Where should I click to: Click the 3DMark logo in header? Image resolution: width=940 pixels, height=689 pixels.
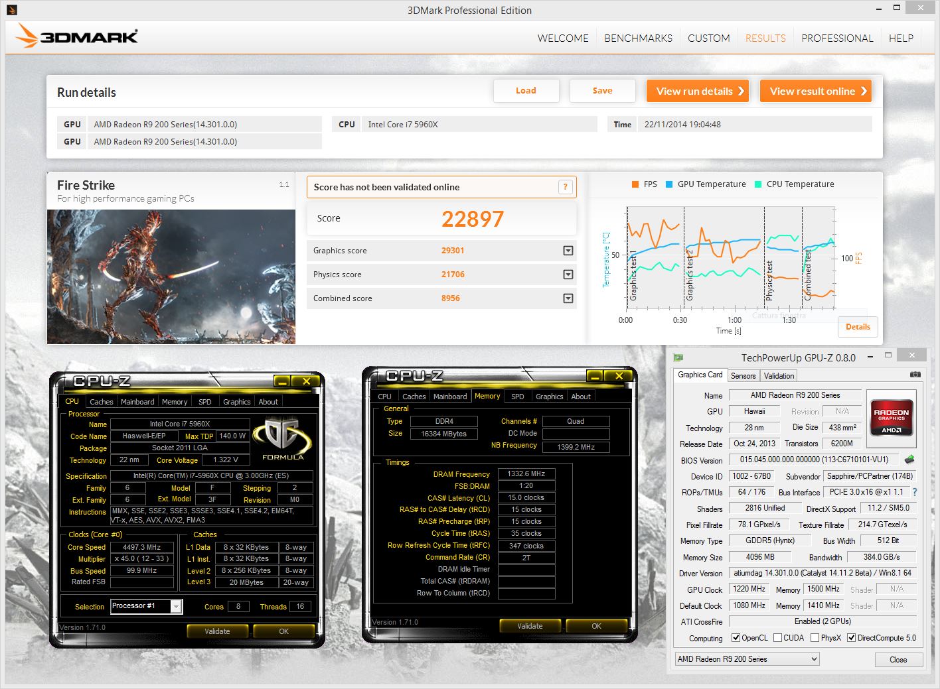click(77, 36)
